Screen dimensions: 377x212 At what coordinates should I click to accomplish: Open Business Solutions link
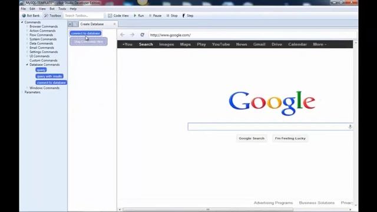click(317, 203)
